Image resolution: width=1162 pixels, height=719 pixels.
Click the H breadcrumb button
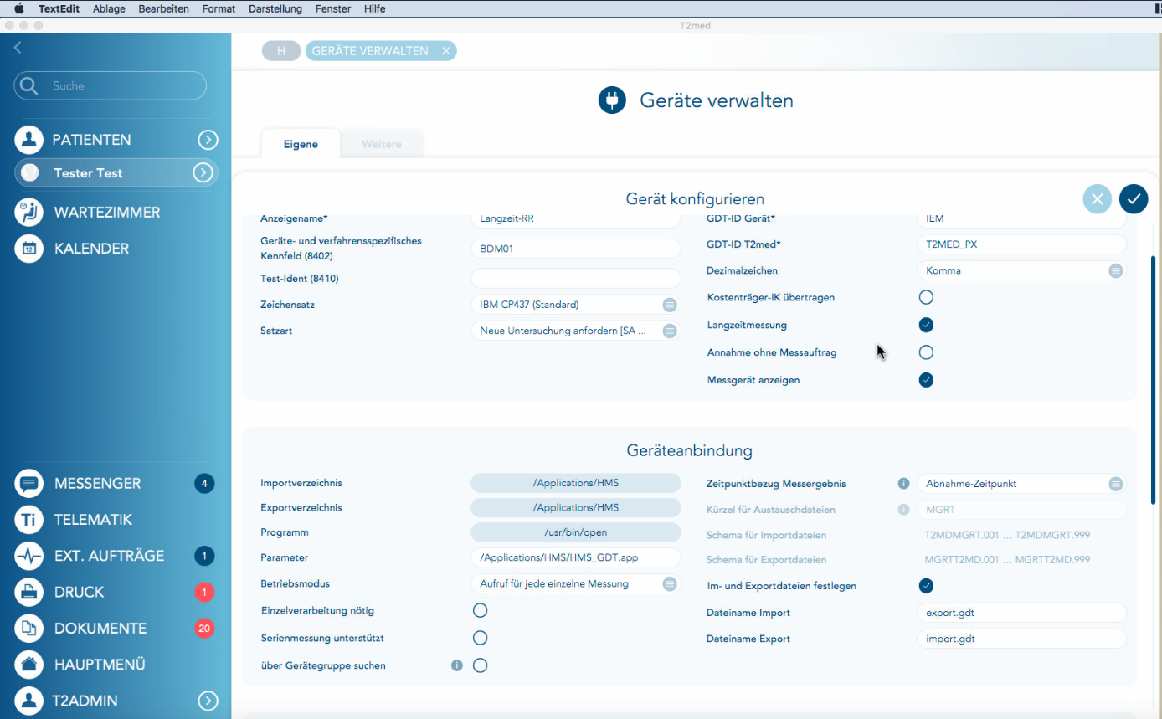281,51
